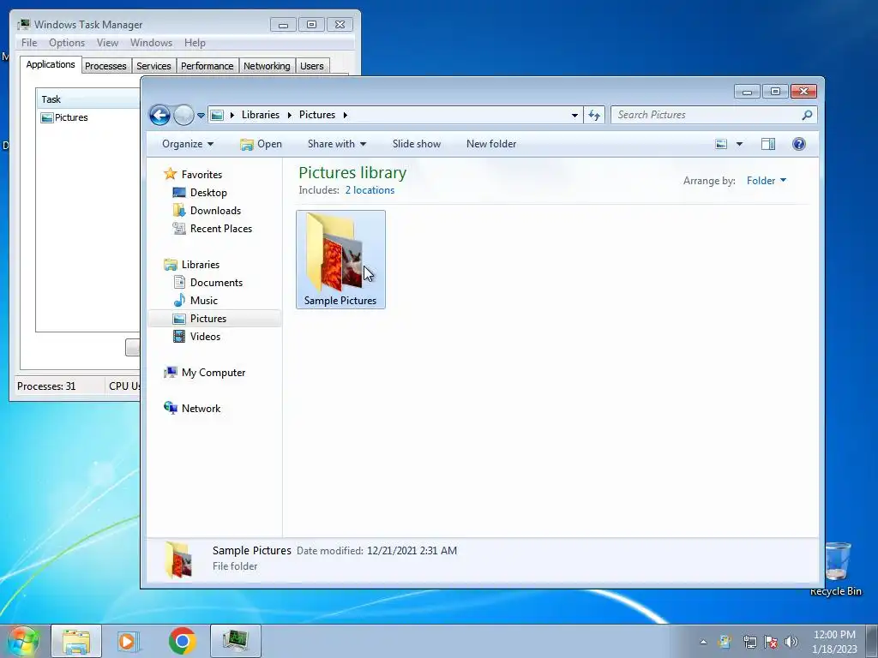Open the taskbar clock and date
The height and width of the screenshot is (658, 878).
pos(834,642)
